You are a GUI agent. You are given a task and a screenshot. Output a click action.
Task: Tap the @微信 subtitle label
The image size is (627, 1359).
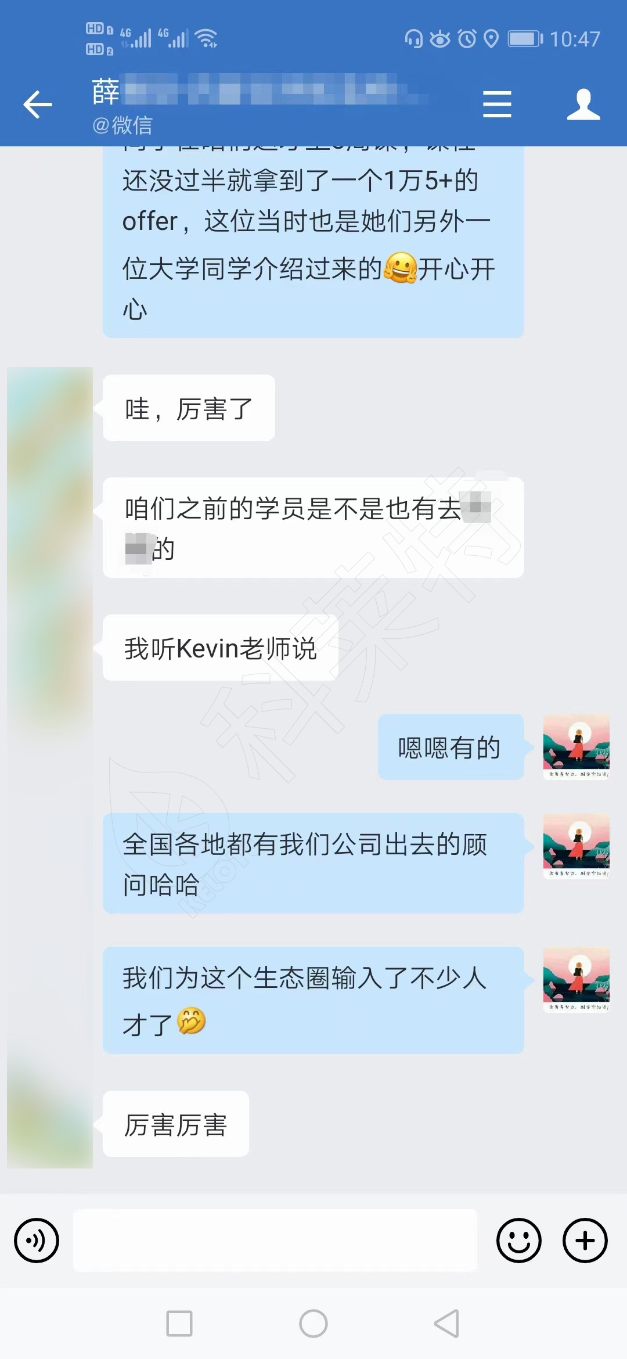[122, 125]
